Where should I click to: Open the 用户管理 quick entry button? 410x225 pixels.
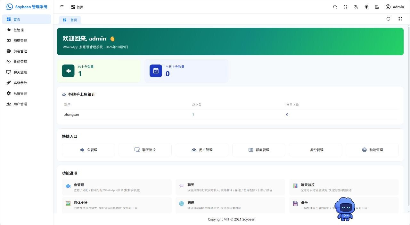click(x=202, y=150)
